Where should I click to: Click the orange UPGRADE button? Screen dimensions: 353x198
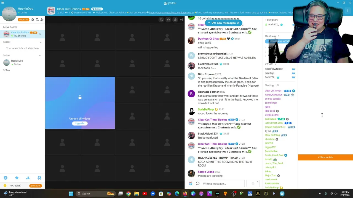(23, 20)
